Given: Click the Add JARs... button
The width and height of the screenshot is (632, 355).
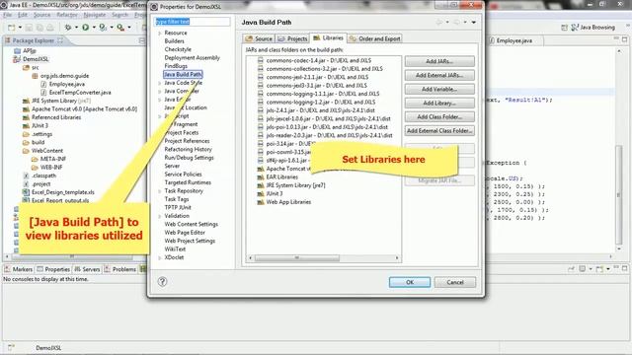Looking at the screenshot, I should pos(439,61).
